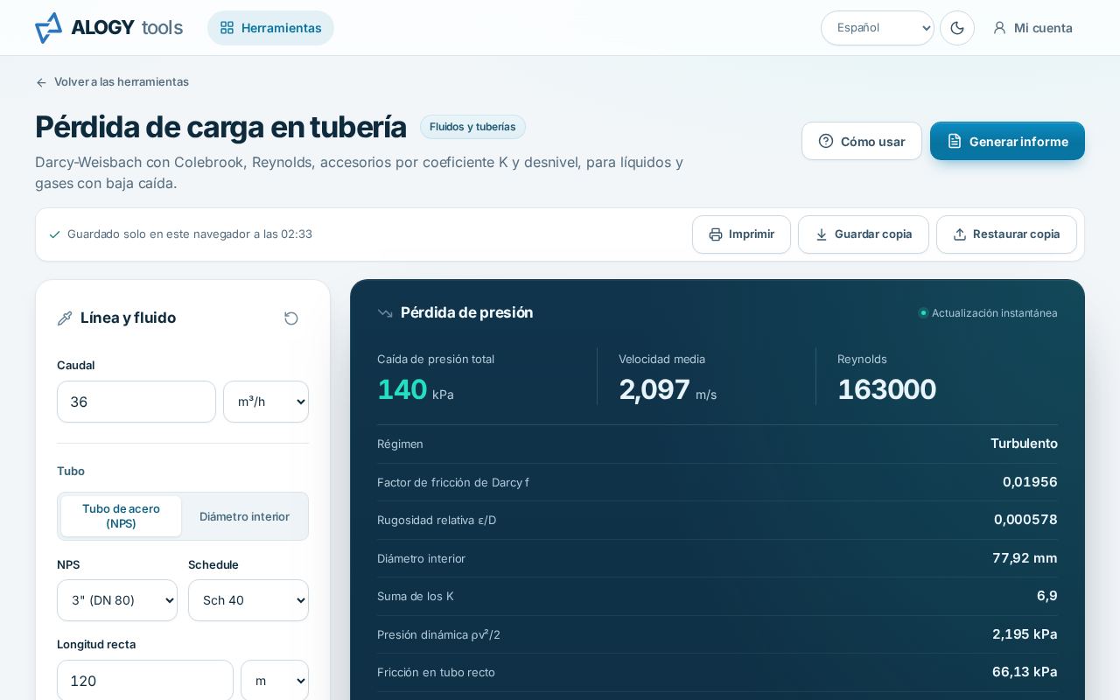The image size is (1120, 700).
Task: Click the Línea y fluido heading pipe icon
Action: tap(65, 318)
